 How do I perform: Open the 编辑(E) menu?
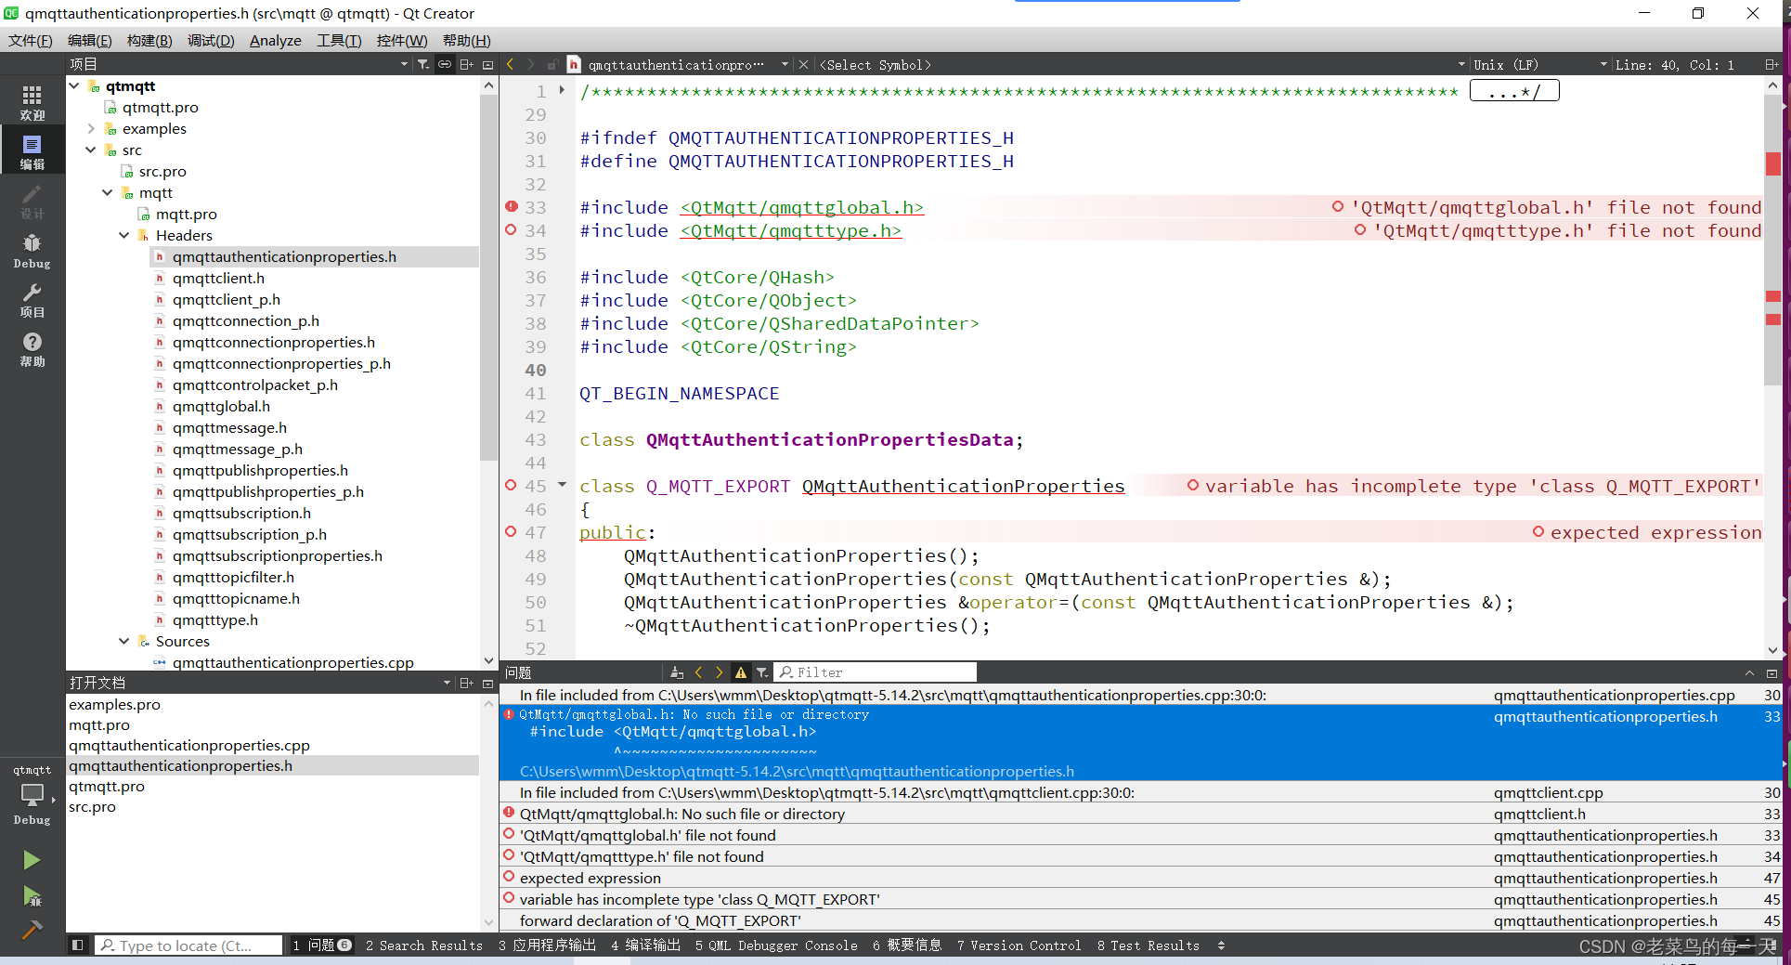click(90, 40)
